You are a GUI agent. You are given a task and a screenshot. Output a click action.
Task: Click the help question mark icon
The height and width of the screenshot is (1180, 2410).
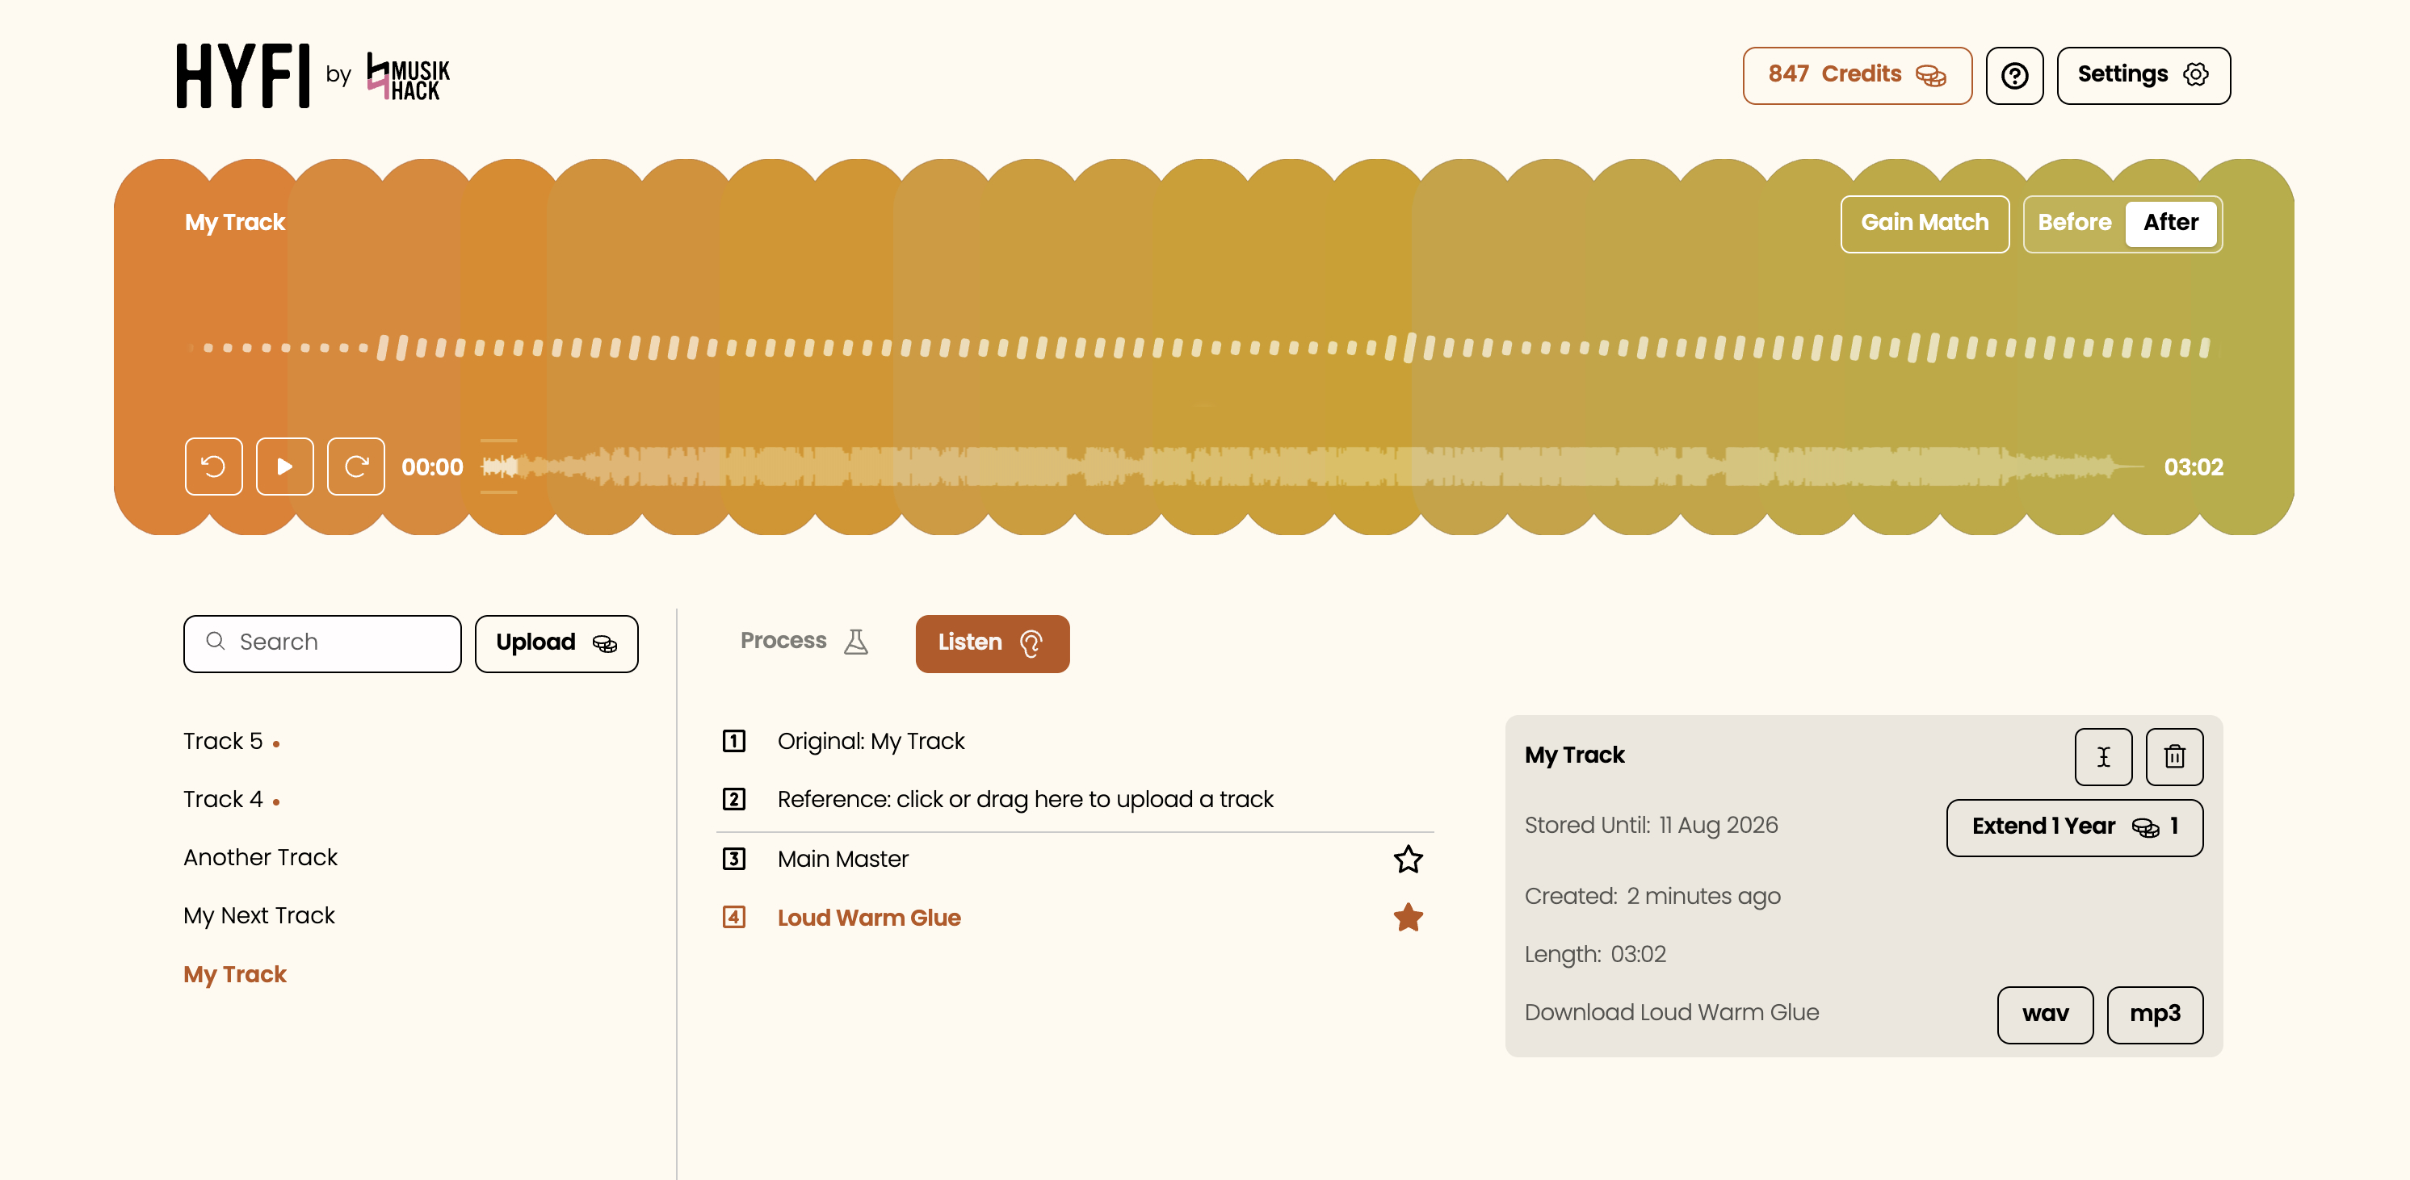2014,76
